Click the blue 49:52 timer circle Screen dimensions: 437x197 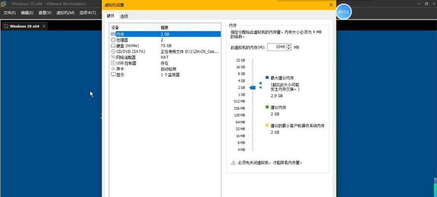click(343, 12)
